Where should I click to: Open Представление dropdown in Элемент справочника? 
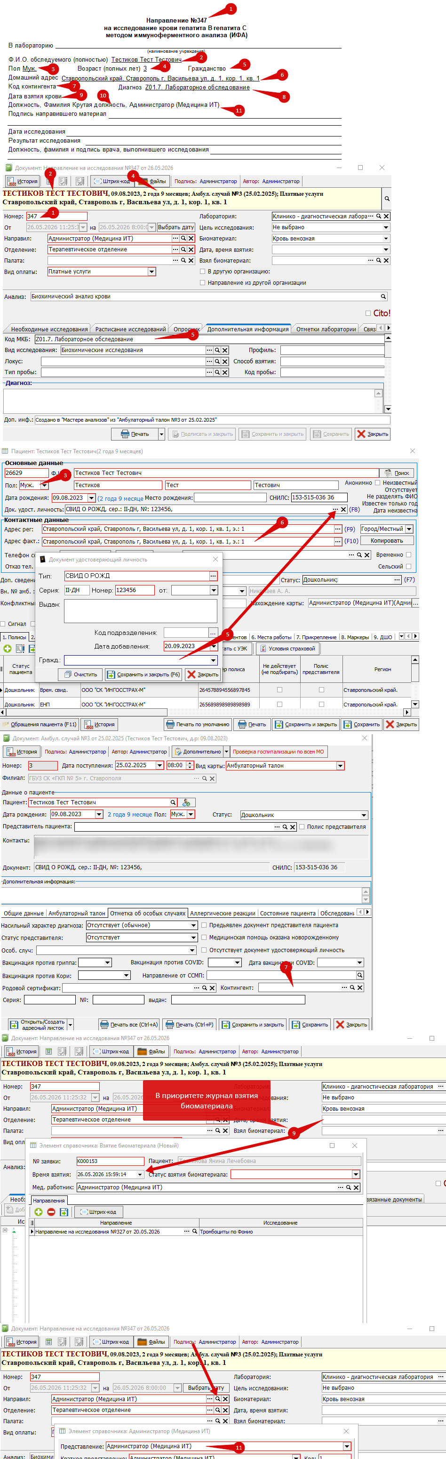(347, 1446)
